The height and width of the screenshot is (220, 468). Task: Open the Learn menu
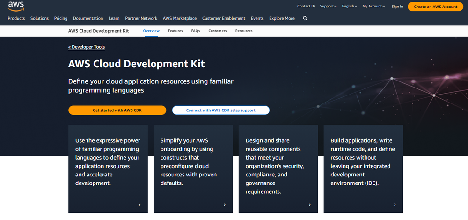click(114, 18)
